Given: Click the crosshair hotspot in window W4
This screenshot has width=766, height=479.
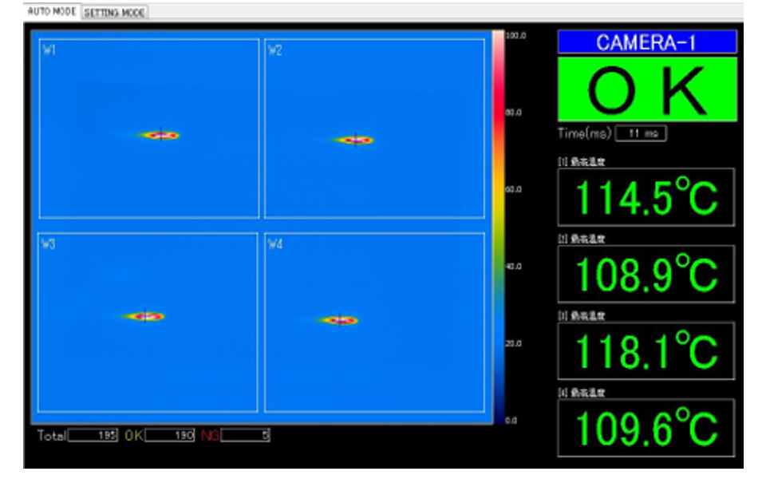Looking at the screenshot, I should 340,320.
